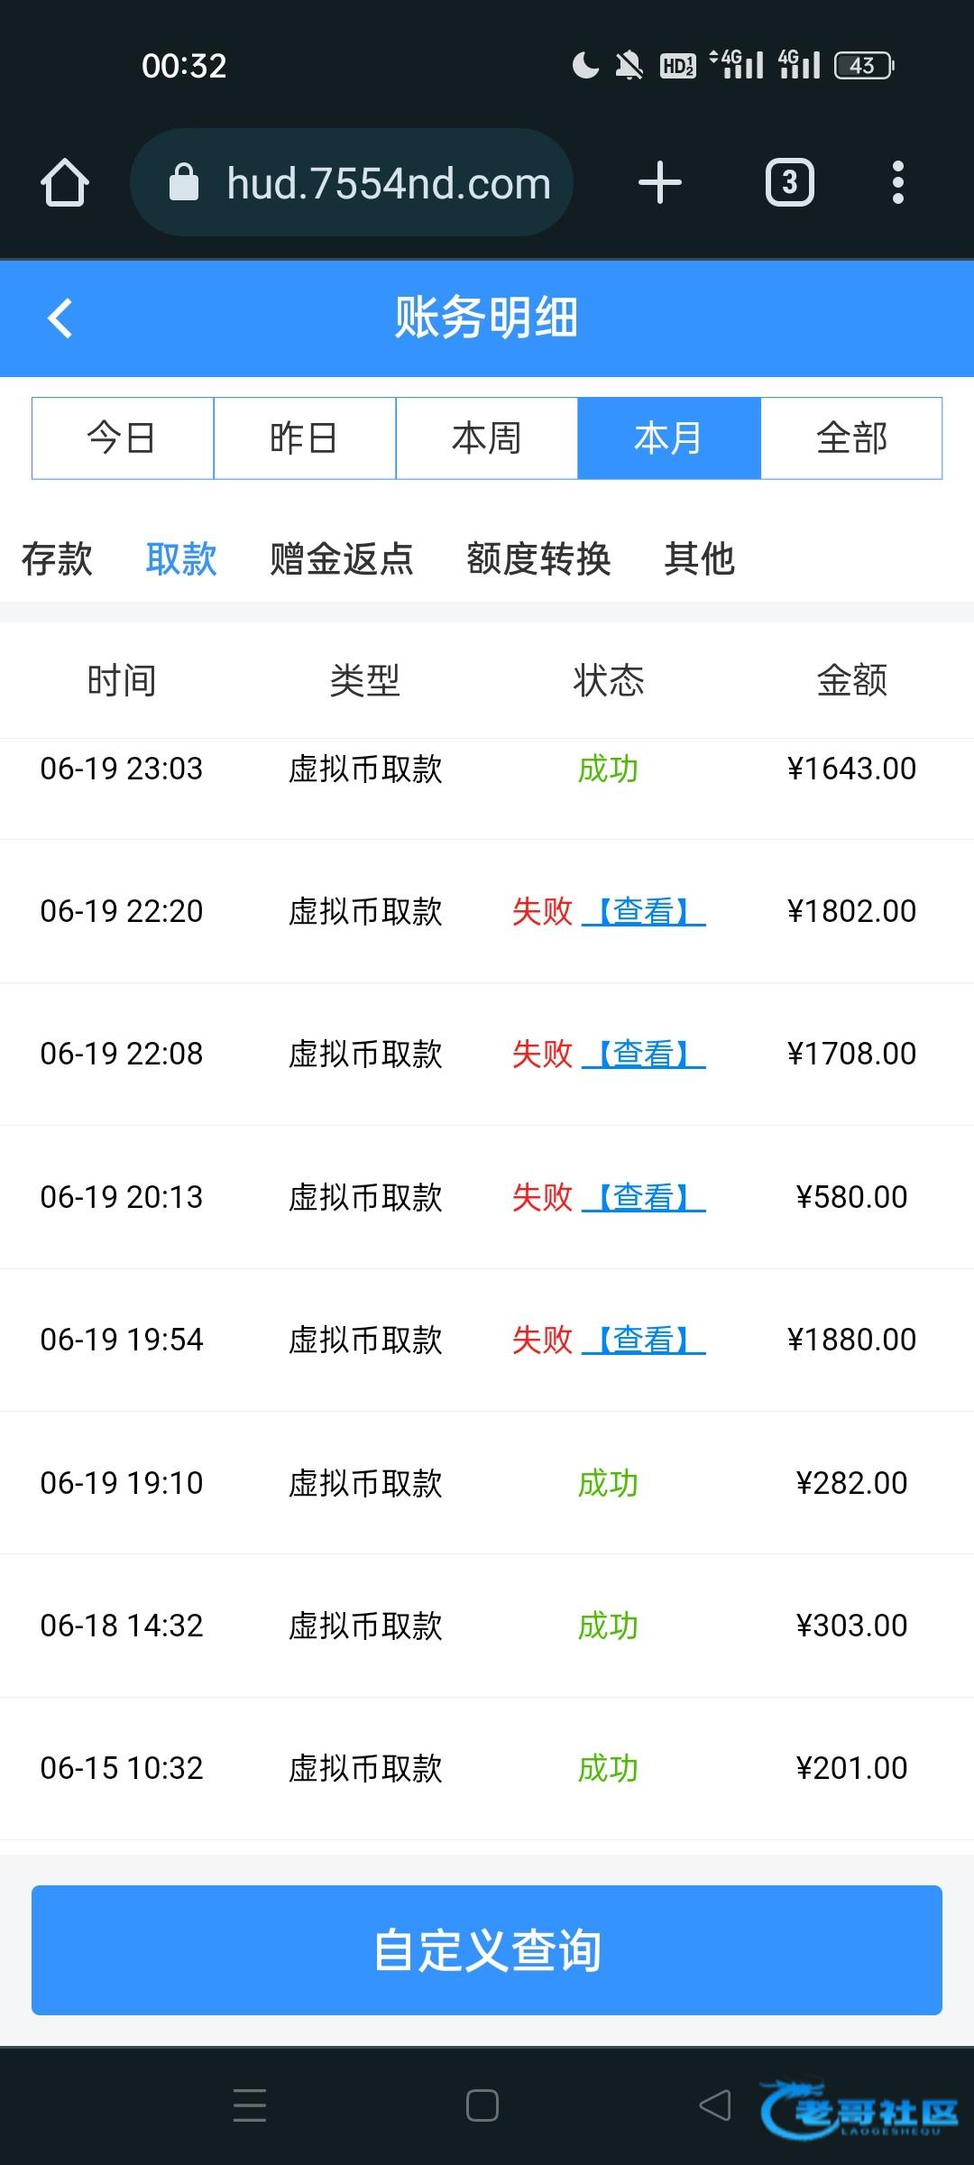Choose the 本周 filter tab
Image resolution: width=974 pixels, height=2165 pixels.
click(487, 438)
